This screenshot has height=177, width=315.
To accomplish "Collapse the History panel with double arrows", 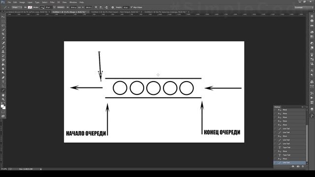I will [303, 107].
